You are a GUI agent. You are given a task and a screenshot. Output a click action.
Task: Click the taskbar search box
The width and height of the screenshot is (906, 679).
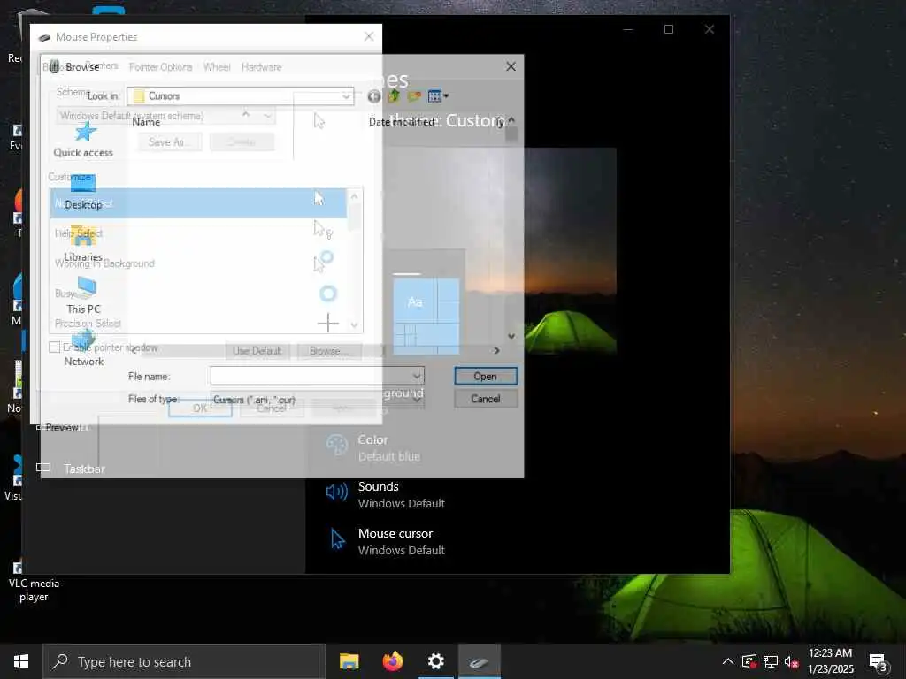(x=184, y=661)
